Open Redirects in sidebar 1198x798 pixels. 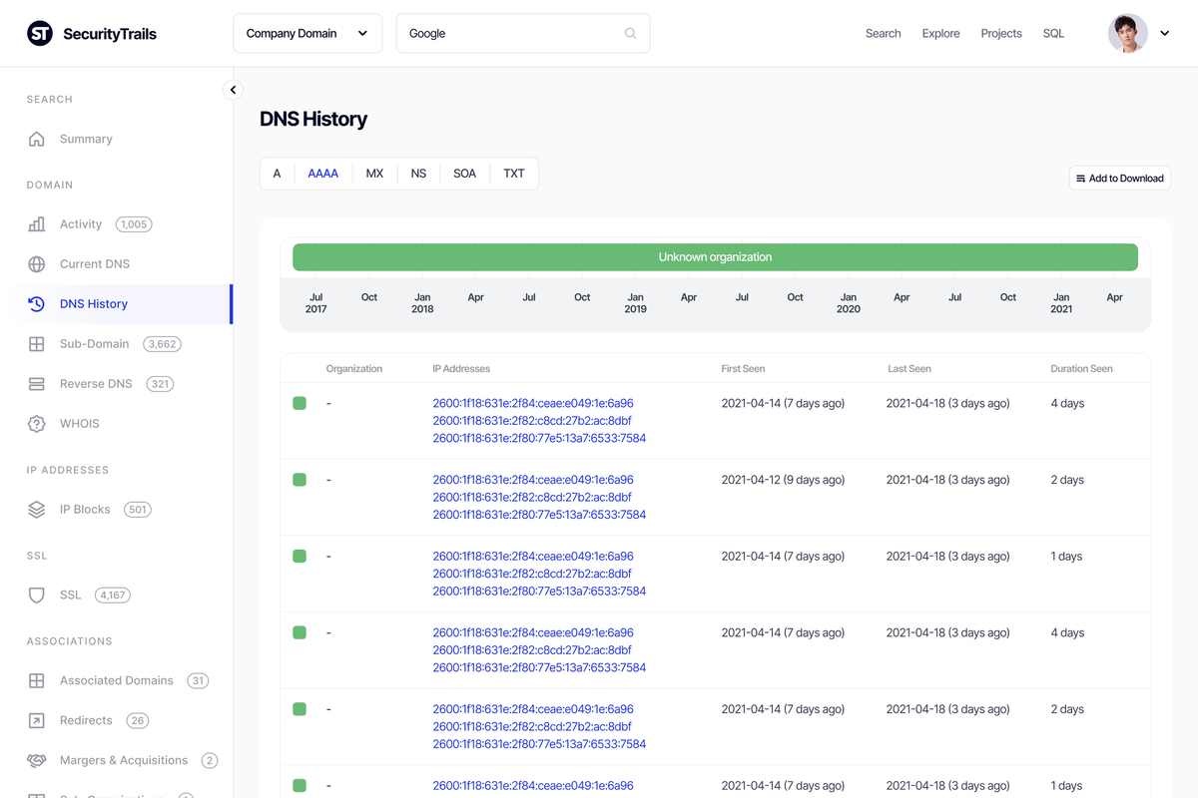pyautogui.click(x=86, y=721)
